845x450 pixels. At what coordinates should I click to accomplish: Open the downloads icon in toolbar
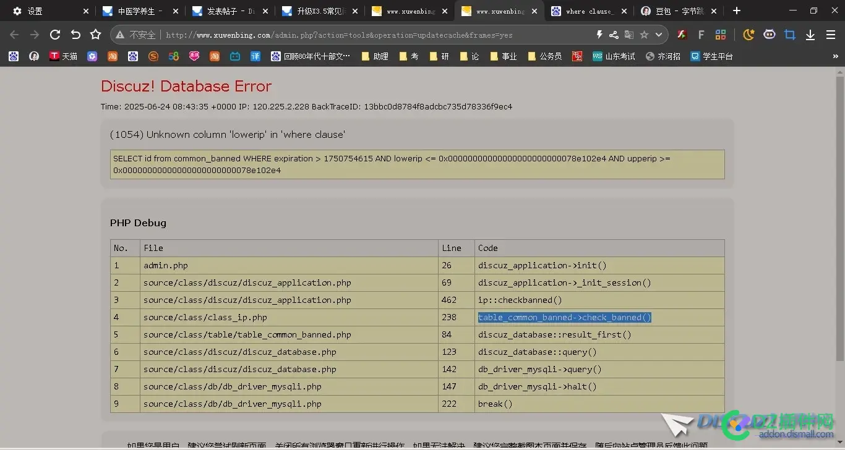click(810, 35)
